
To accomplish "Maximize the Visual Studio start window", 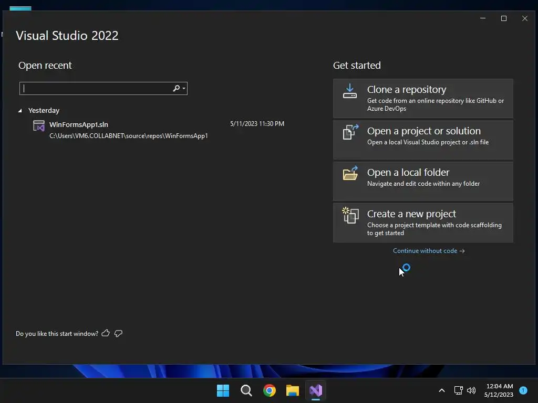I will click(x=504, y=18).
